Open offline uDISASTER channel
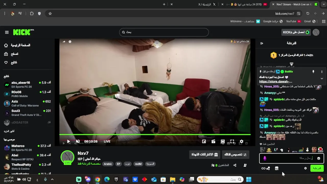This screenshot has height=184, width=327. 27,122
